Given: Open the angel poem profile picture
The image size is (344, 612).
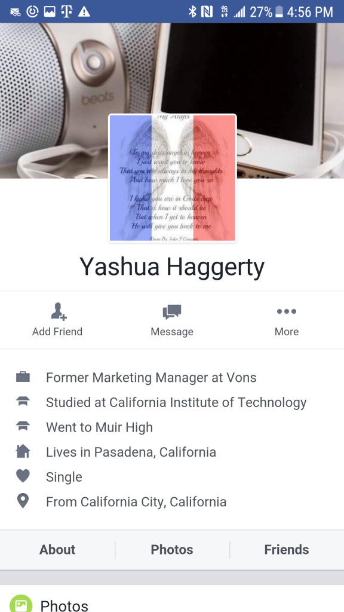Looking at the screenshot, I should click(173, 178).
